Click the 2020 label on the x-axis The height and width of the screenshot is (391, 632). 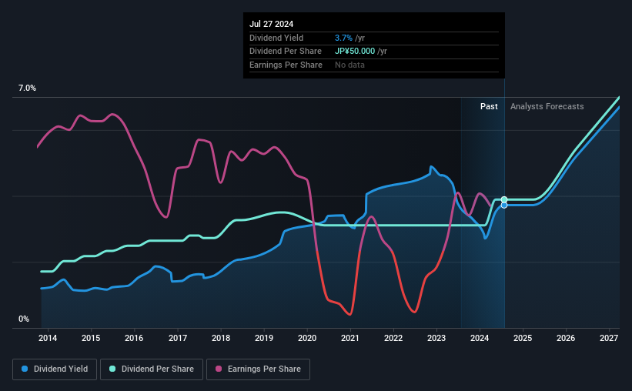point(307,338)
